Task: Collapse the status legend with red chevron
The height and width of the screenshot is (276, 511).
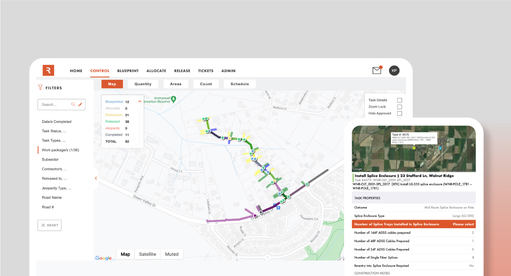Action: (139, 102)
